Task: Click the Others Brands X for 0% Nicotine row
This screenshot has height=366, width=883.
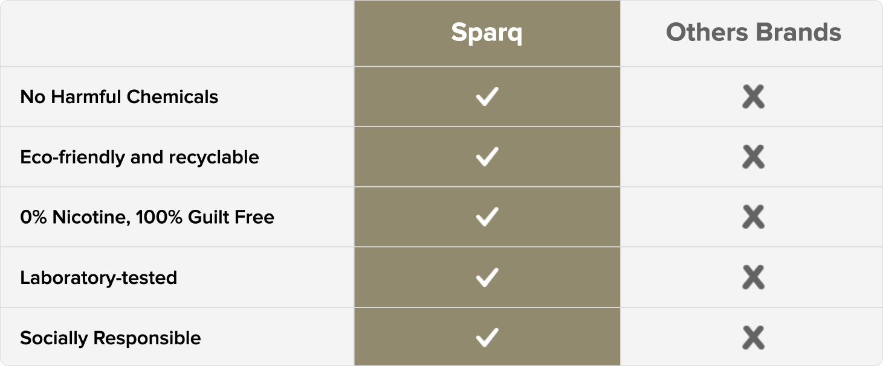Action: [753, 217]
